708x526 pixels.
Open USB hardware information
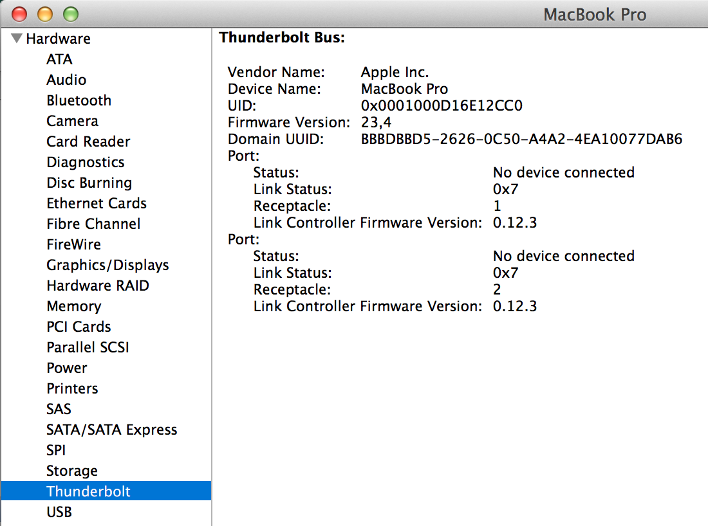click(59, 512)
